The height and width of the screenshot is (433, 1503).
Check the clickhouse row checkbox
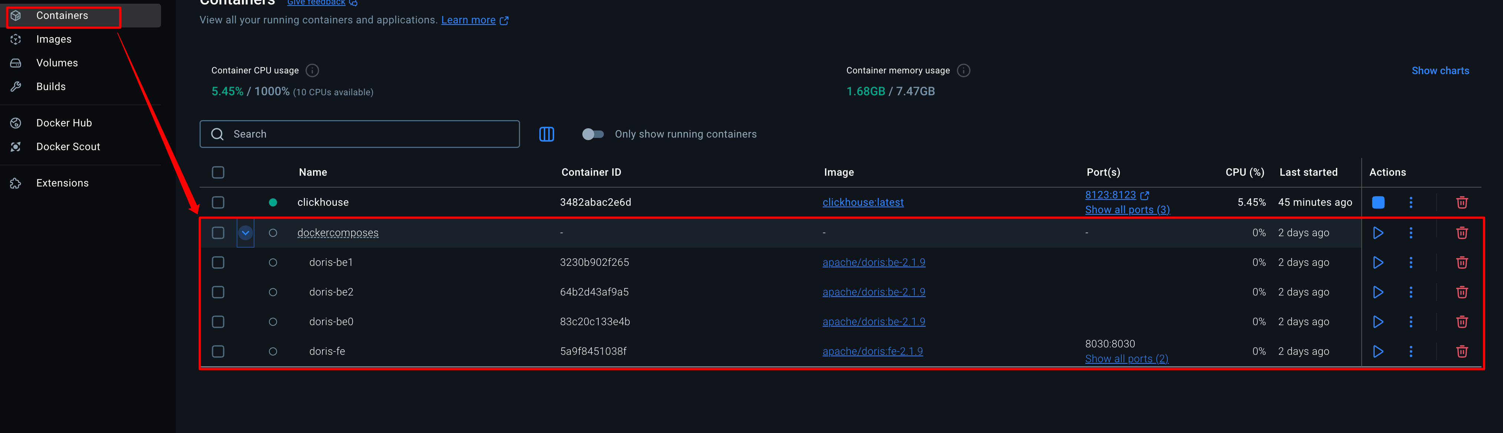click(x=218, y=202)
